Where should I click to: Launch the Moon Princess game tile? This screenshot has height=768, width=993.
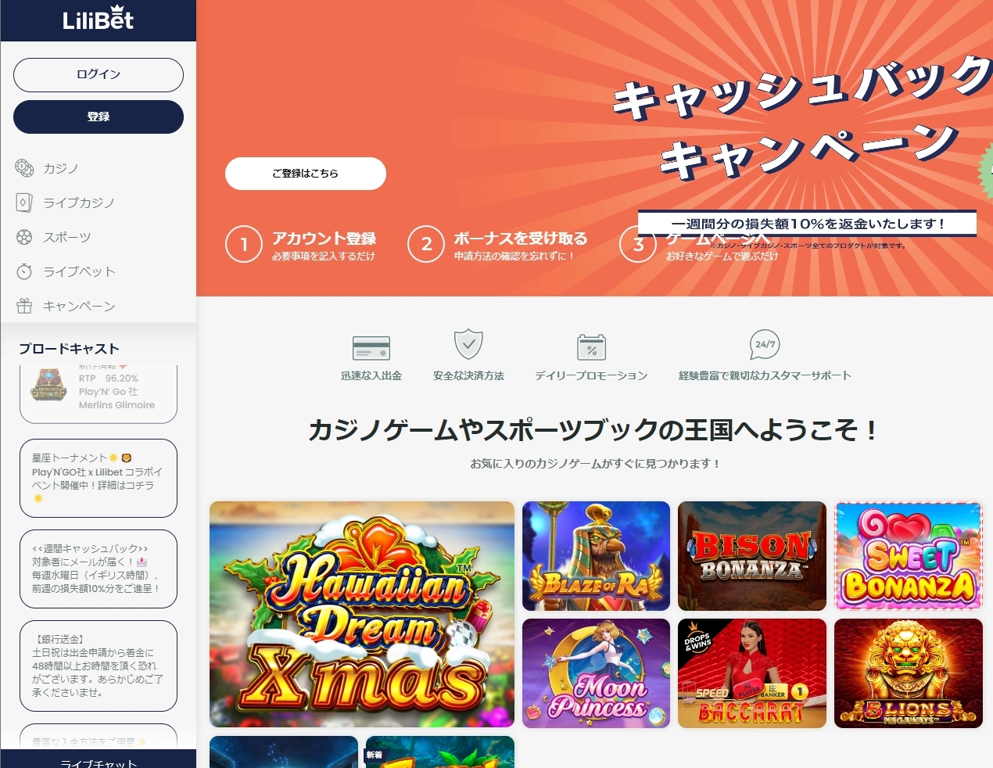[596, 673]
